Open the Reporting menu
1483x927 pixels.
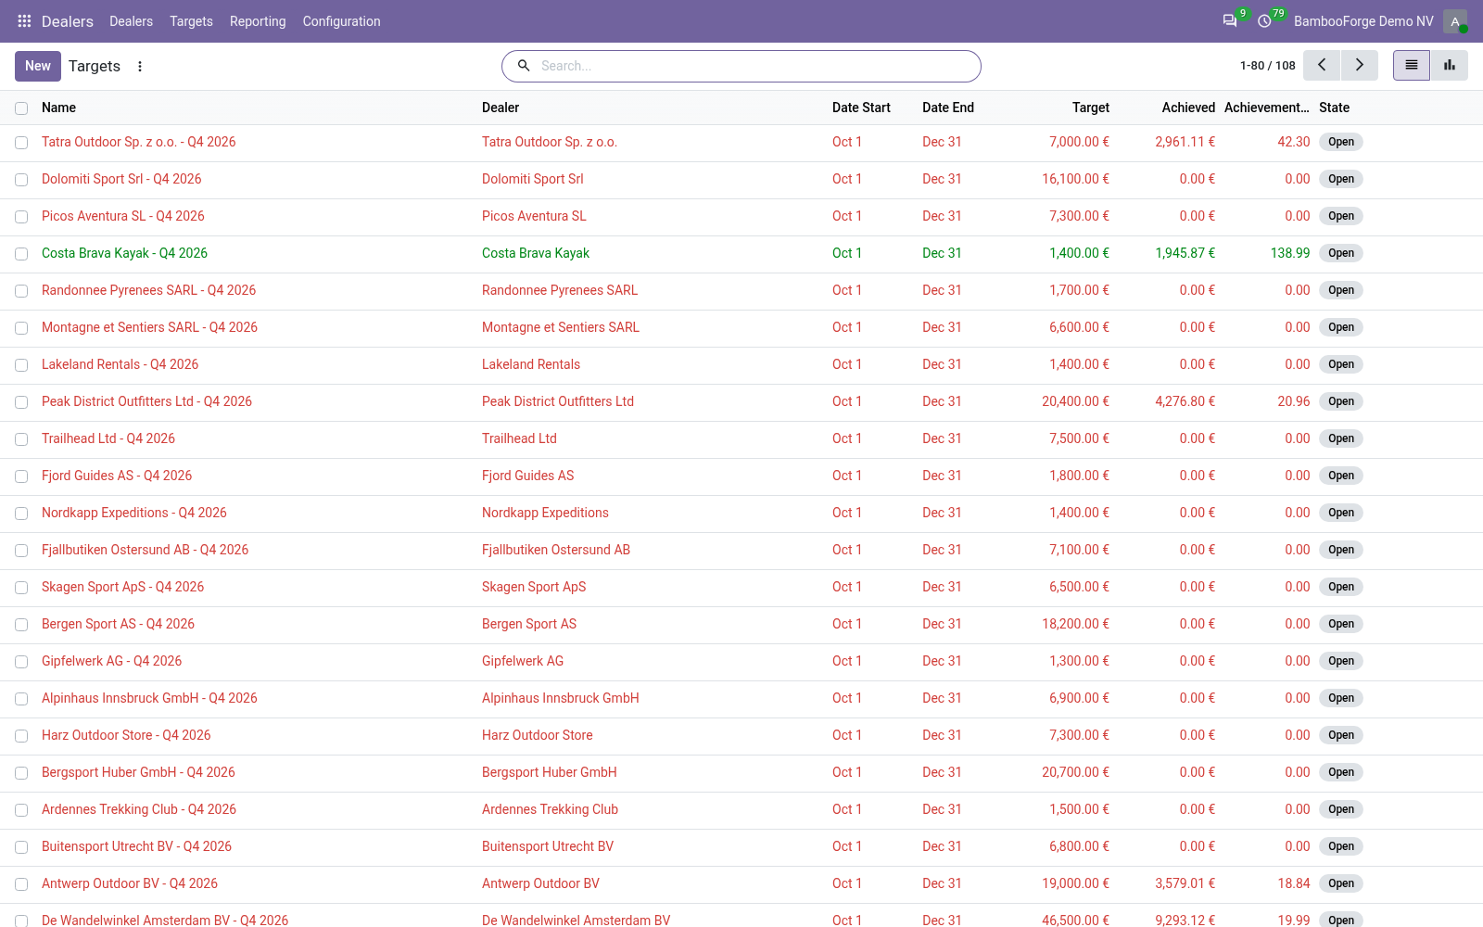tap(258, 21)
